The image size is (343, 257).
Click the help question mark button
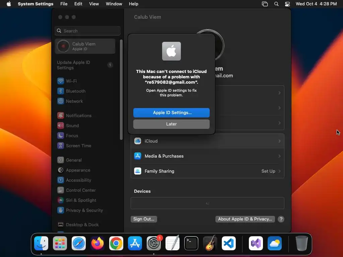click(x=281, y=219)
